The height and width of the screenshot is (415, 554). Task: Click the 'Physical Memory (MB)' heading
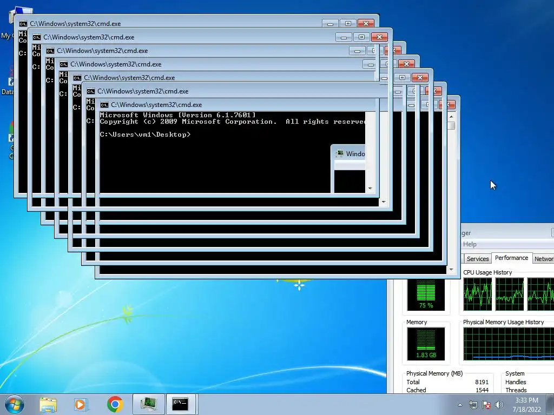point(434,373)
